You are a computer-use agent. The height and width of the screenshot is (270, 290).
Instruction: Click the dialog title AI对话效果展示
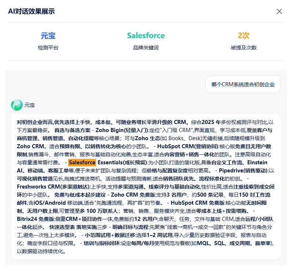32,11
